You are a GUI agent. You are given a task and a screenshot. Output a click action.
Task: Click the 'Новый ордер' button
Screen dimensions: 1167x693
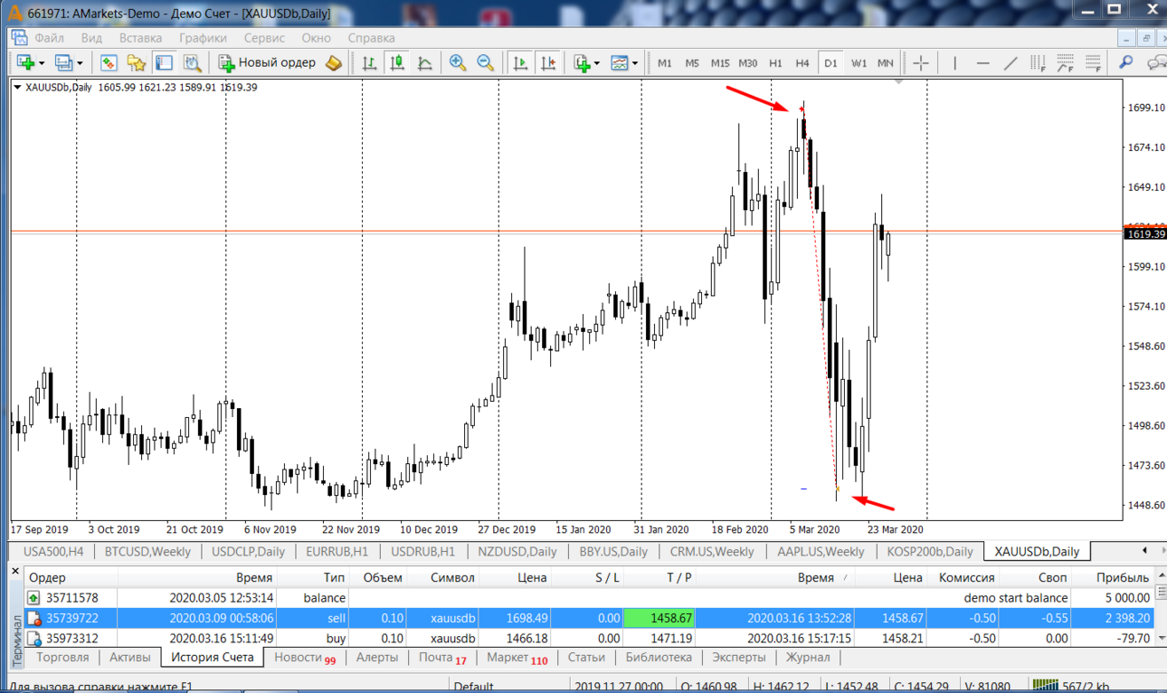point(268,62)
